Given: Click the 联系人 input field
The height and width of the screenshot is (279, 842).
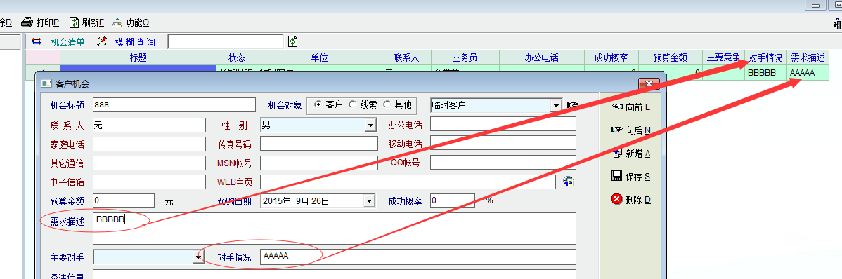Looking at the screenshot, I should tap(149, 125).
